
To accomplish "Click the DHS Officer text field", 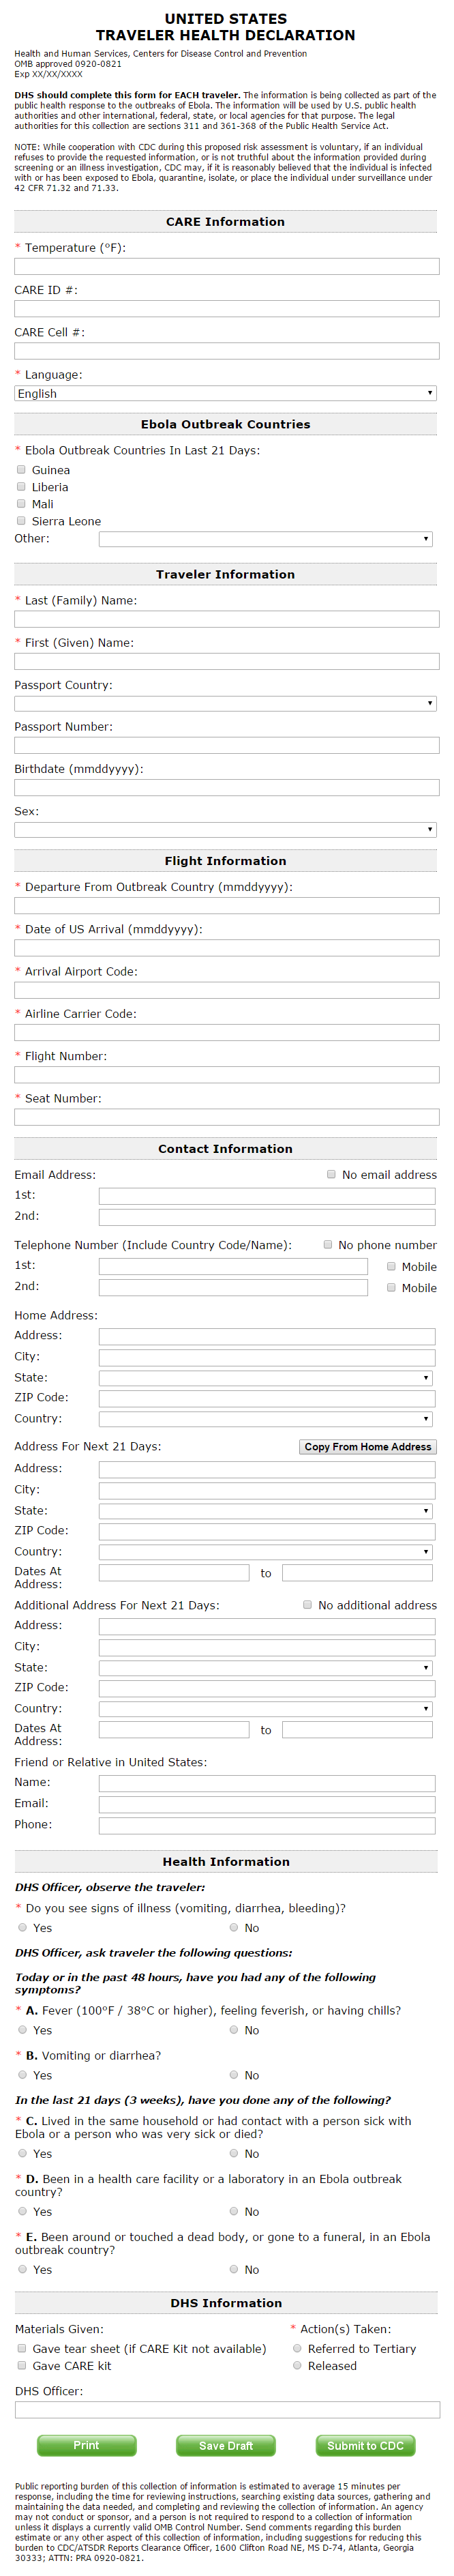I will pyautogui.click(x=226, y=2409).
